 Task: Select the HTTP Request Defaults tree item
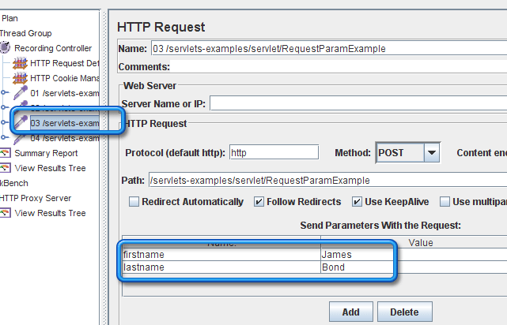(x=64, y=63)
